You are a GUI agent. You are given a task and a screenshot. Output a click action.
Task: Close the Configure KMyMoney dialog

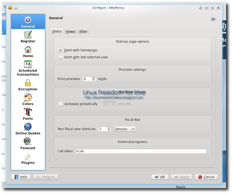click(x=218, y=8)
